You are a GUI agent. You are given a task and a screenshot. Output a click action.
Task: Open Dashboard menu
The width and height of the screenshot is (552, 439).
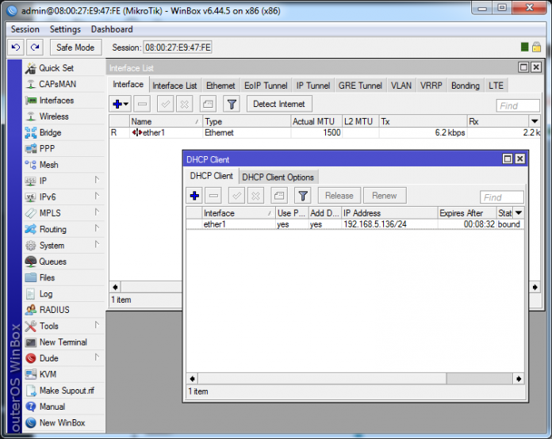point(112,29)
